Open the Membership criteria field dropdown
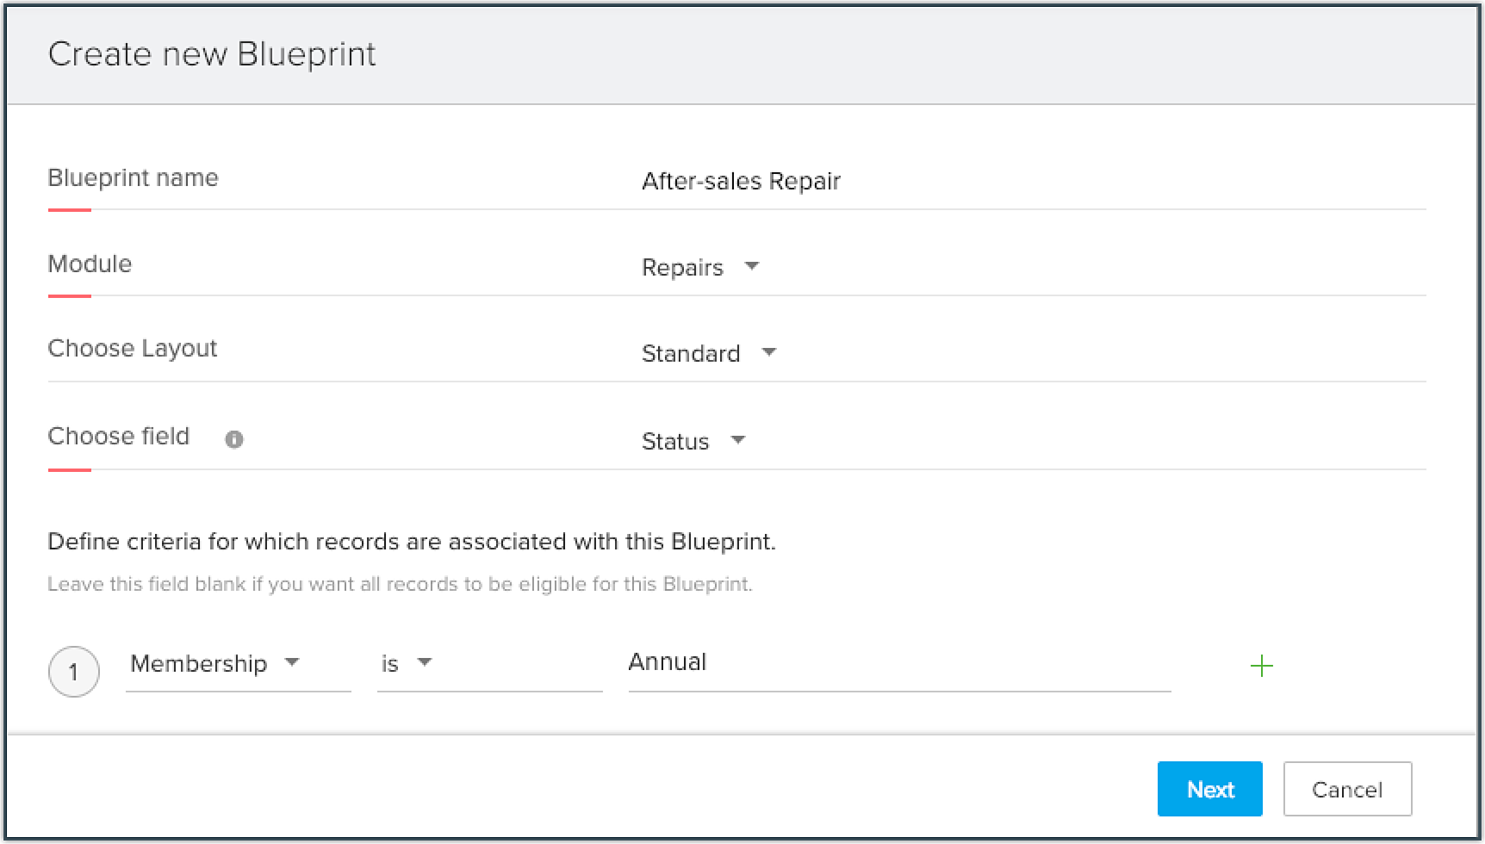Viewport: 1485px width, 844px height. point(200,664)
